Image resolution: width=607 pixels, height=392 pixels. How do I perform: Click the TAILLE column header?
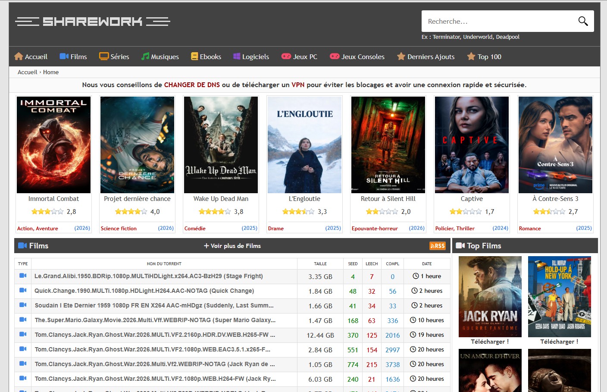click(320, 264)
